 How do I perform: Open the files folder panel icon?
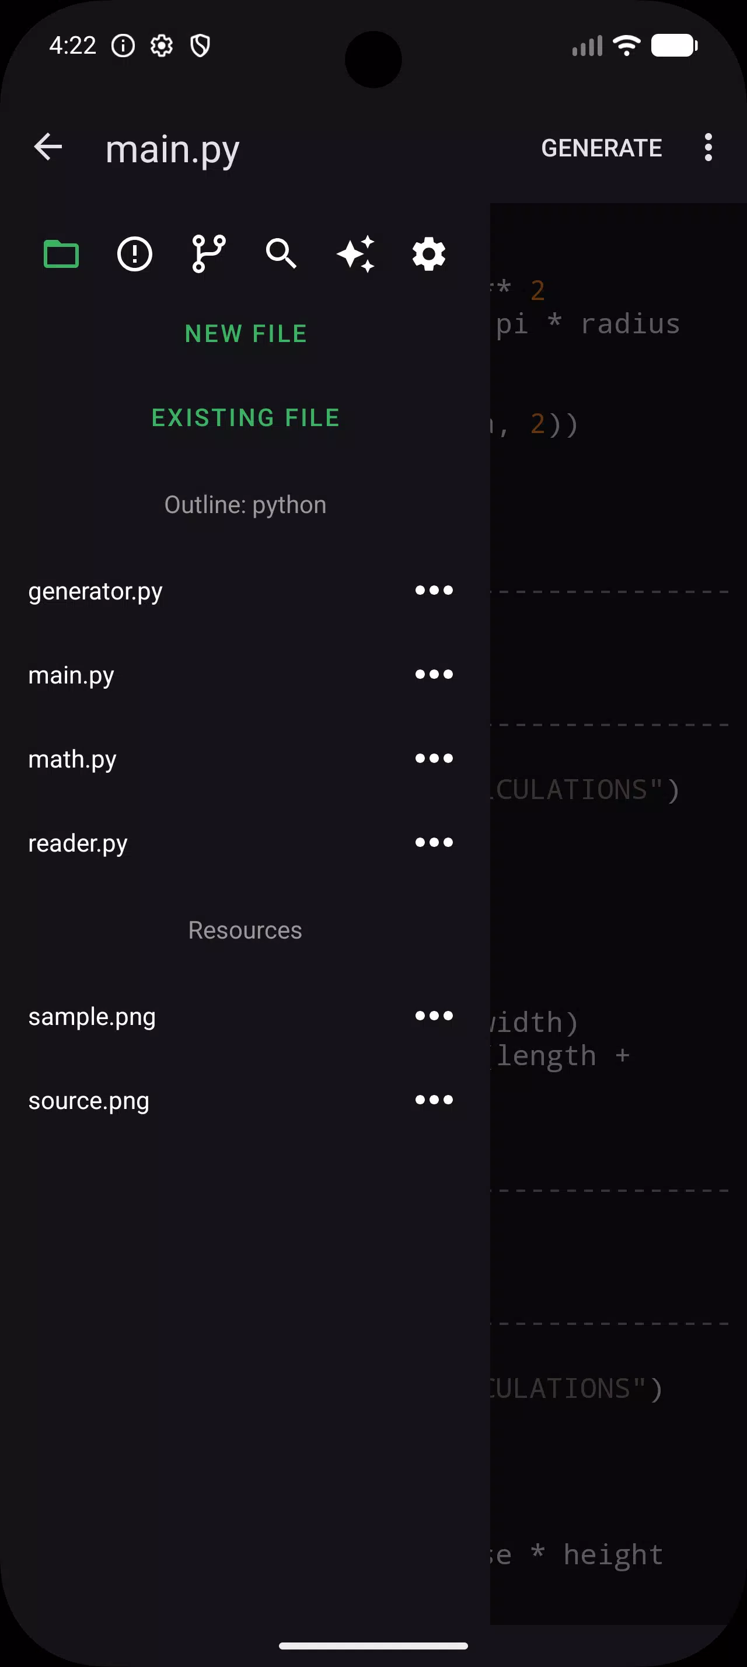[61, 254]
